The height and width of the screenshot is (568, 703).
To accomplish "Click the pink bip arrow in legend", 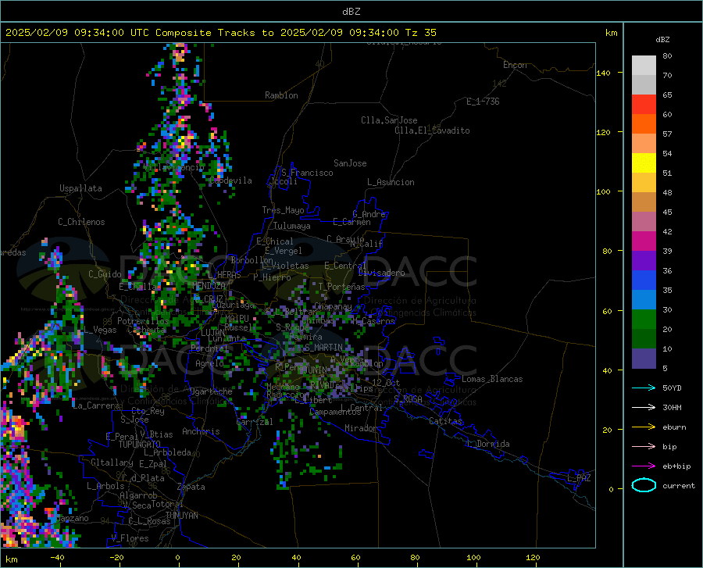I will (x=644, y=447).
